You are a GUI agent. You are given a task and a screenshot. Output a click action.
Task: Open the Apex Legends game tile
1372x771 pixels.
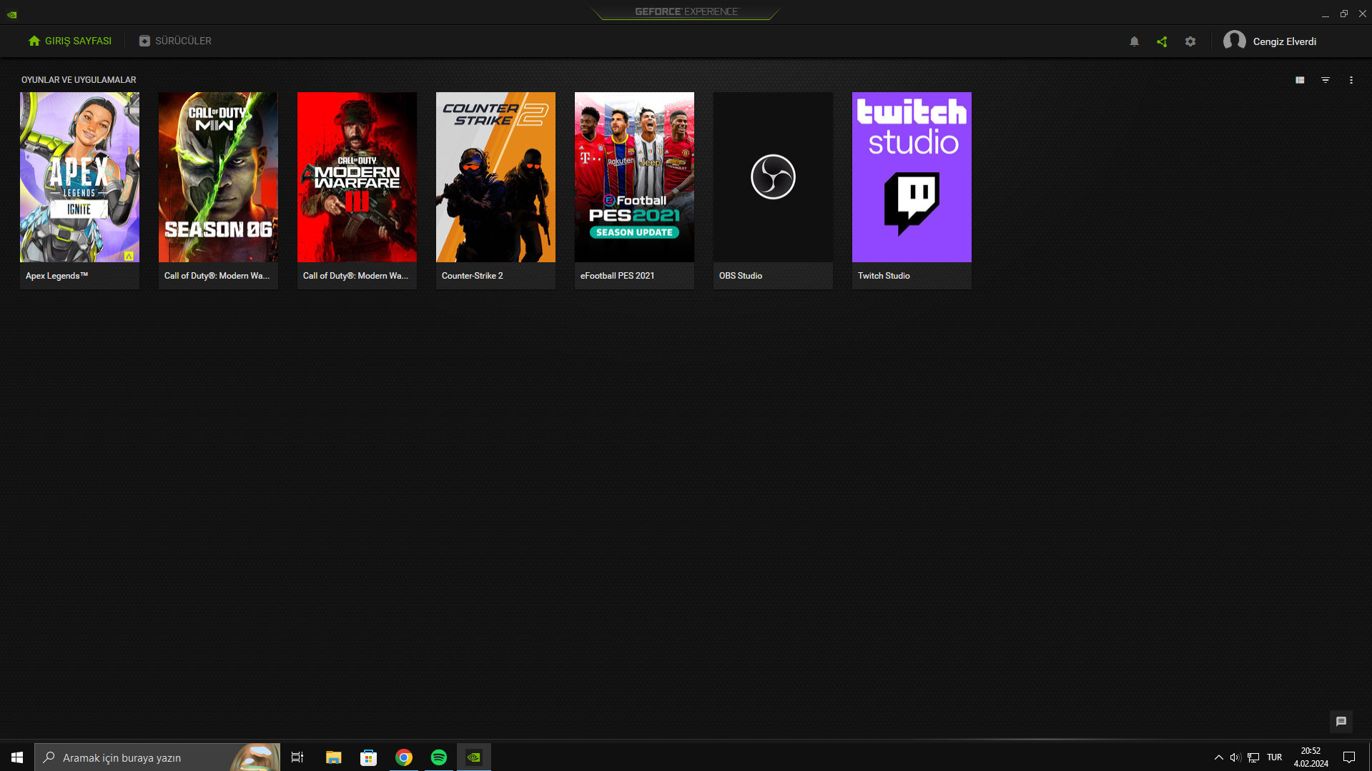click(79, 177)
